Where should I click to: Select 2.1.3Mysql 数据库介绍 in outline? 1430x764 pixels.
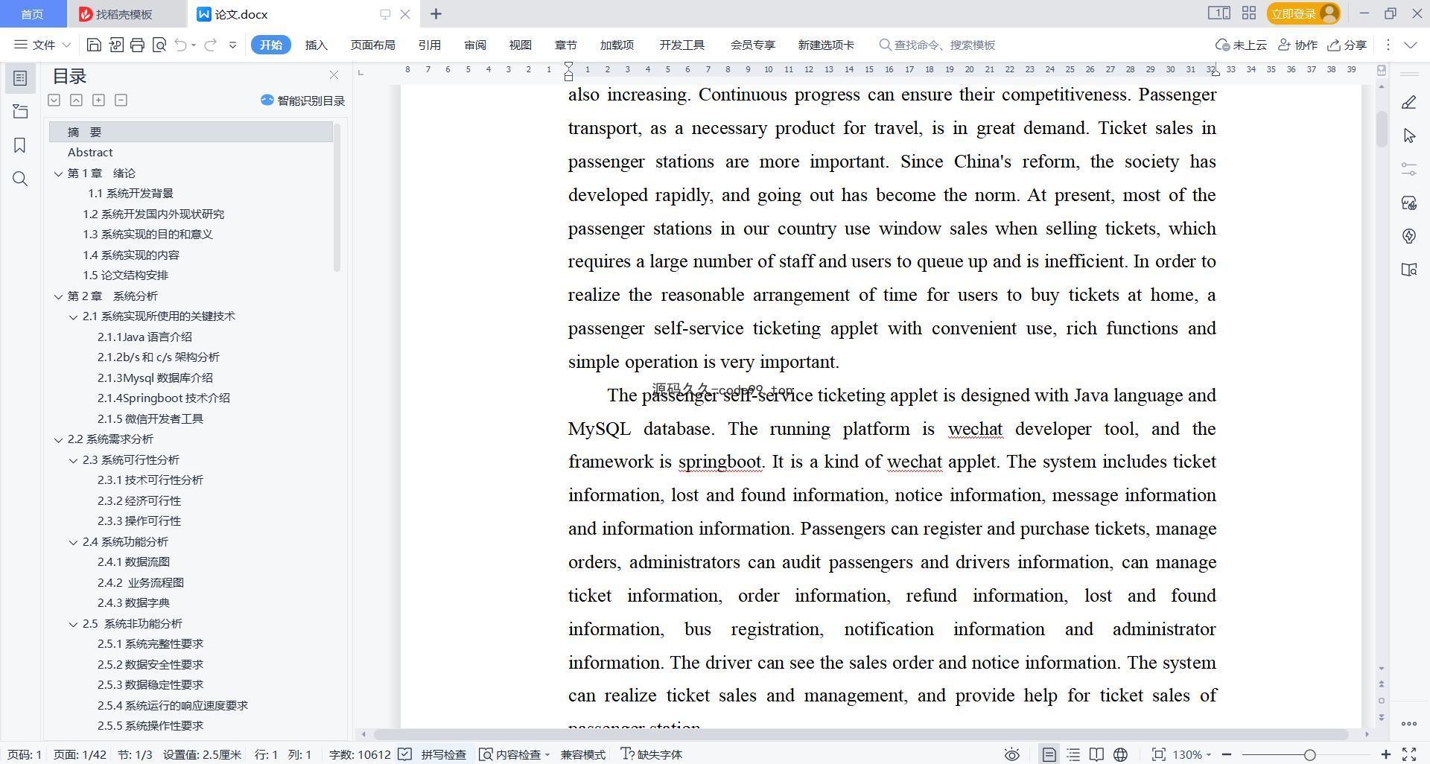(x=155, y=378)
